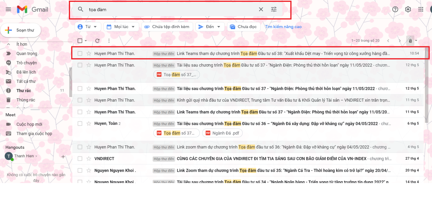Open Thư rác folder
Viewport: 432px width, 203px height.
tap(24, 91)
